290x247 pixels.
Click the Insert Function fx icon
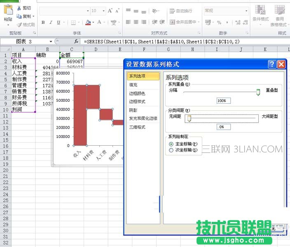tap(76, 42)
